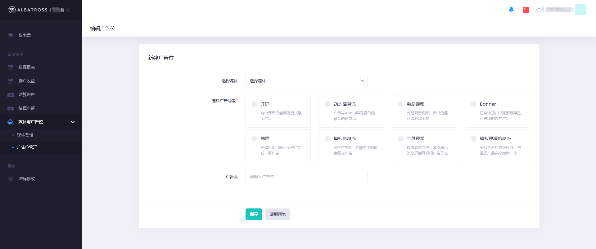
Task: Collapse the 媒体与广告位 menu chevron
Action: tap(73, 122)
